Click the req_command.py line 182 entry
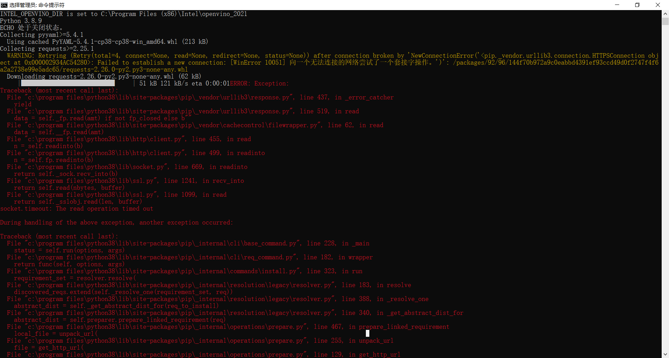 click(x=190, y=257)
